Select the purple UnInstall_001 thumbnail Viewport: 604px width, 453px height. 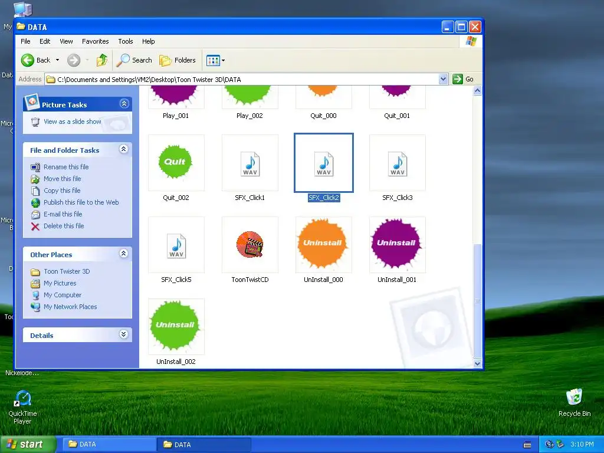[397, 245]
